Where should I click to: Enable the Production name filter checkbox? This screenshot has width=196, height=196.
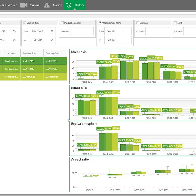(62, 23)
